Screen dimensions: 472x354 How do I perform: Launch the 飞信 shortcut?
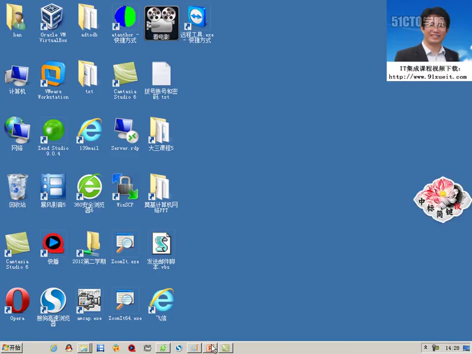[x=161, y=305]
